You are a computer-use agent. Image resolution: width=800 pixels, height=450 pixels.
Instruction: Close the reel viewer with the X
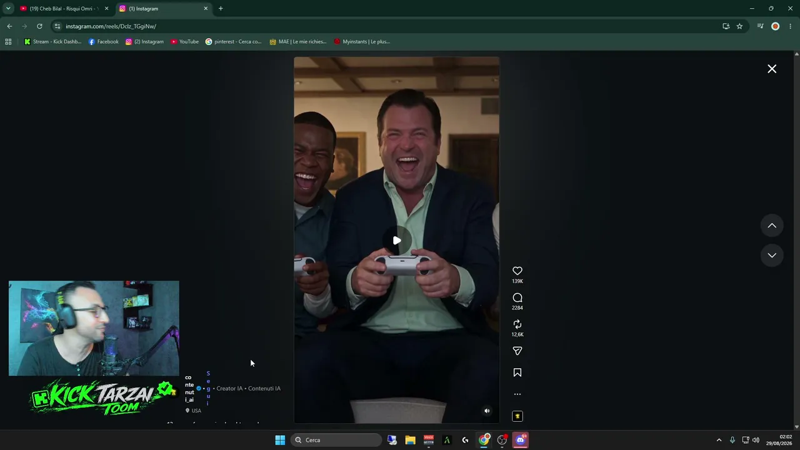pos(772,69)
